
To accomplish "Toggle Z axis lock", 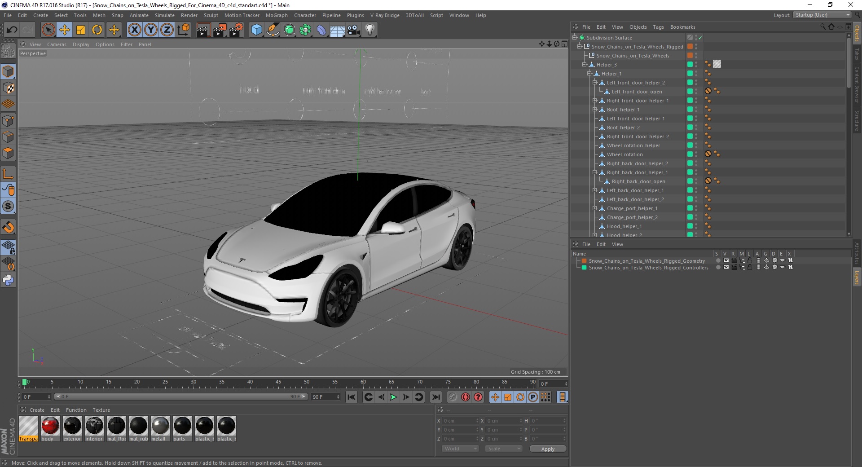I will coord(167,30).
